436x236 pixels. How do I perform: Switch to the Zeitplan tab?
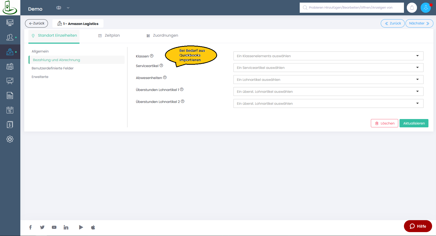109,36
